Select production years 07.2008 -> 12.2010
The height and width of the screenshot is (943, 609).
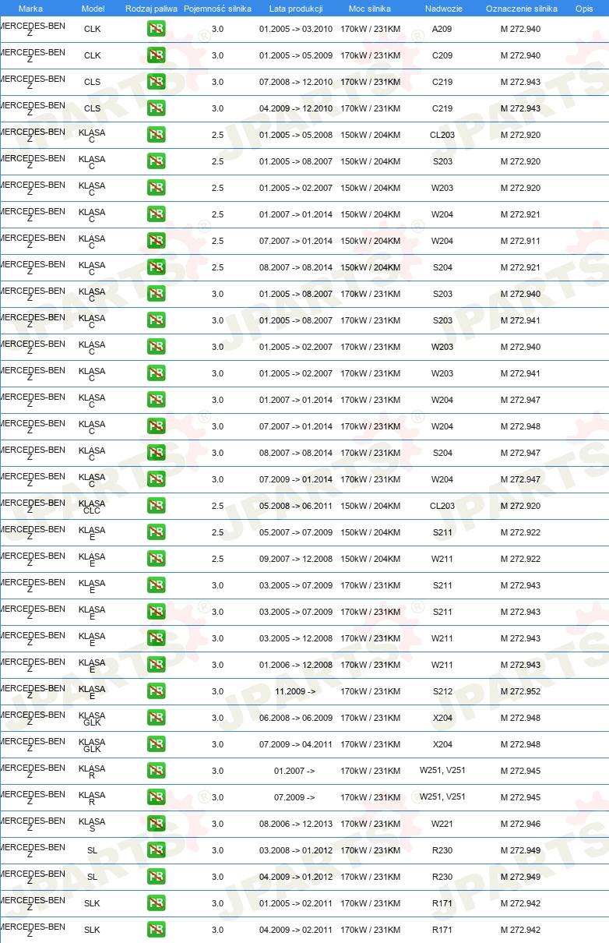pos(296,83)
